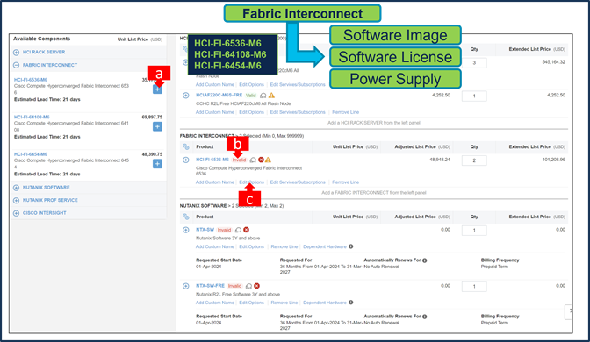Expand the HCI-FI-6536-M6 product line row
590x342 pixels.
[x=186, y=160]
